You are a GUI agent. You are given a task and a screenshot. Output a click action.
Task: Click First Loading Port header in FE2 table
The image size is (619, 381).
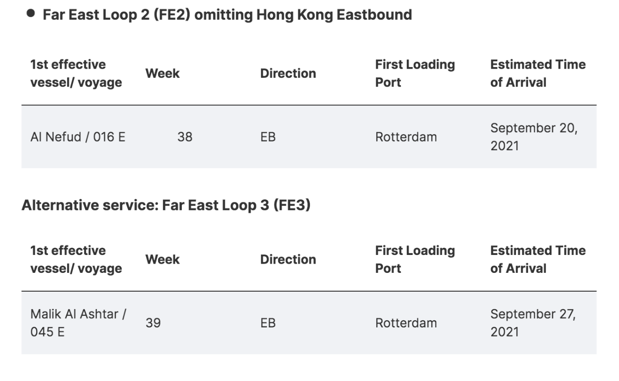(x=414, y=73)
